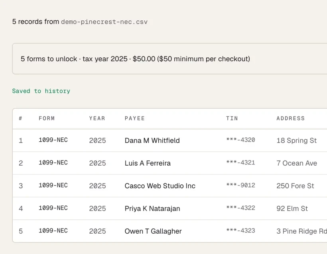Select payee Luis A Ferreira
327x254 pixels.
coord(148,163)
